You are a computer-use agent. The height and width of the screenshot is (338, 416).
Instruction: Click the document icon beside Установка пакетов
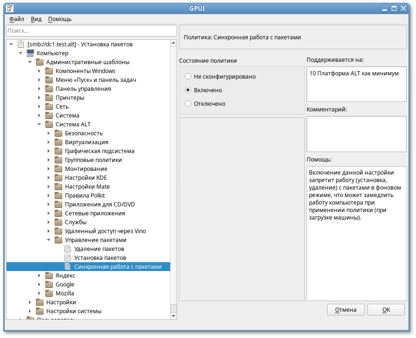68,257
